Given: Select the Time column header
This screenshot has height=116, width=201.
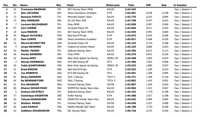Looking at the screenshot, I should (x=131, y=5).
